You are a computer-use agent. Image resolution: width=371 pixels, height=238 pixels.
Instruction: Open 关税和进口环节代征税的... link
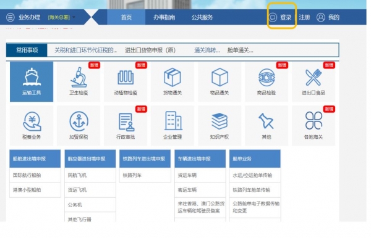86,50
